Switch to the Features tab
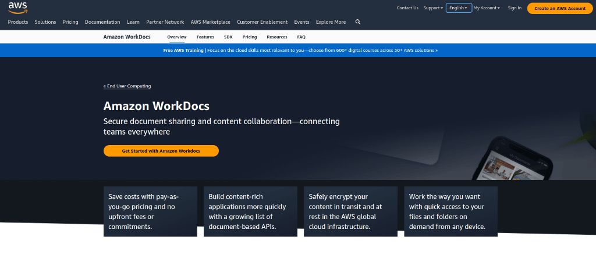 pos(205,37)
